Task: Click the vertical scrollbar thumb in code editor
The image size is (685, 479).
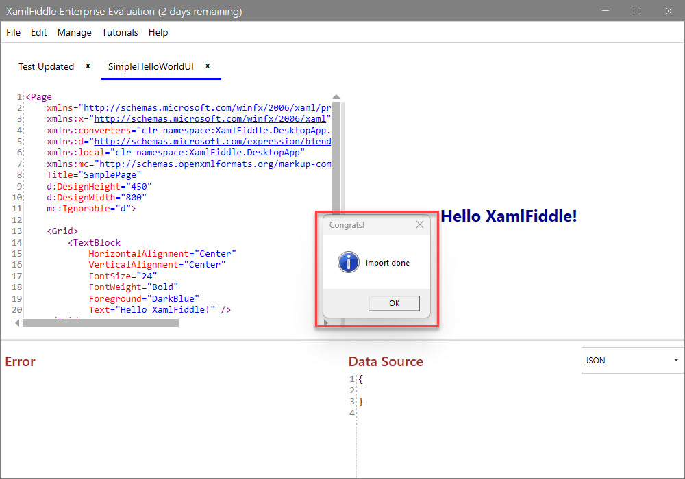Action: tap(336, 158)
